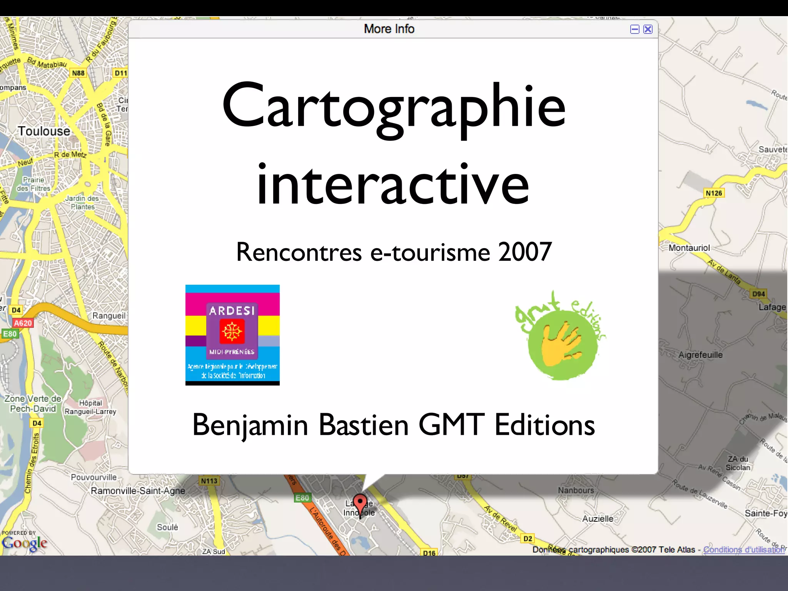The height and width of the screenshot is (591, 788).
Task: Close the More Info popup window
Action: coord(648,29)
